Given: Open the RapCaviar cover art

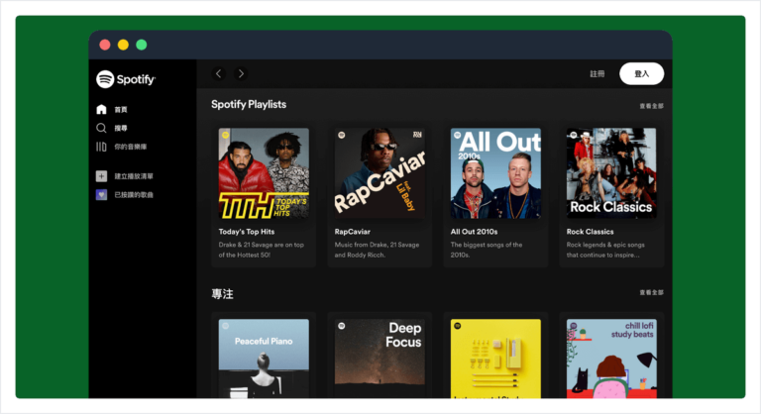Looking at the screenshot, I should point(380,173).
